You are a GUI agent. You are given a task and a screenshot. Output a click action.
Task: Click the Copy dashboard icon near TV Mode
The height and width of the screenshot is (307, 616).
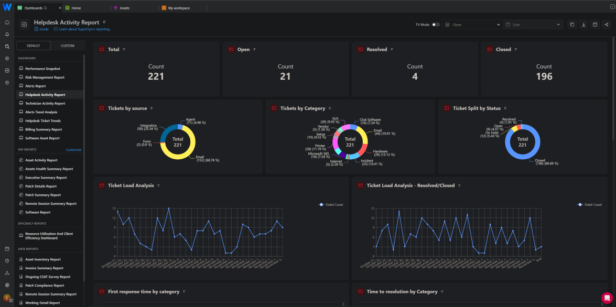(x=572, y=25)
